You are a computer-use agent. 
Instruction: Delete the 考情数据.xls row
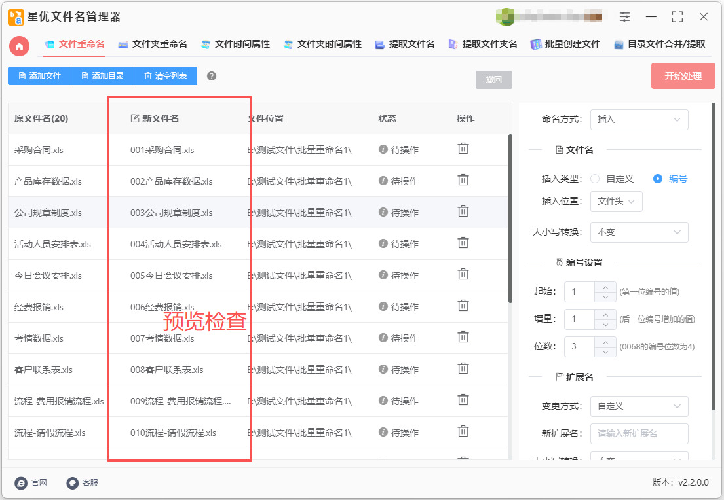coord(463,337)
